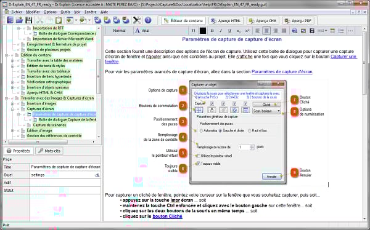370x230 pixels.
Task: Insert table with table icon
Action: 332,31
